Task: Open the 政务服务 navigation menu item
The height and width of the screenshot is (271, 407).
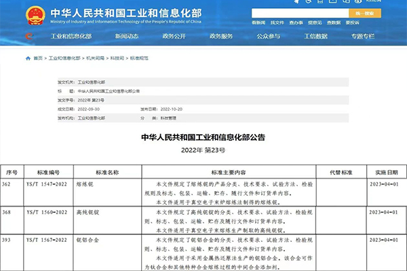Action: click(221, 37)
